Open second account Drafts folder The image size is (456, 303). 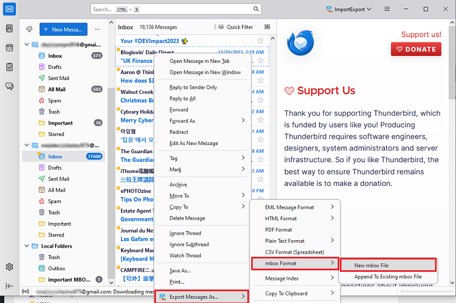pos(63,168)
